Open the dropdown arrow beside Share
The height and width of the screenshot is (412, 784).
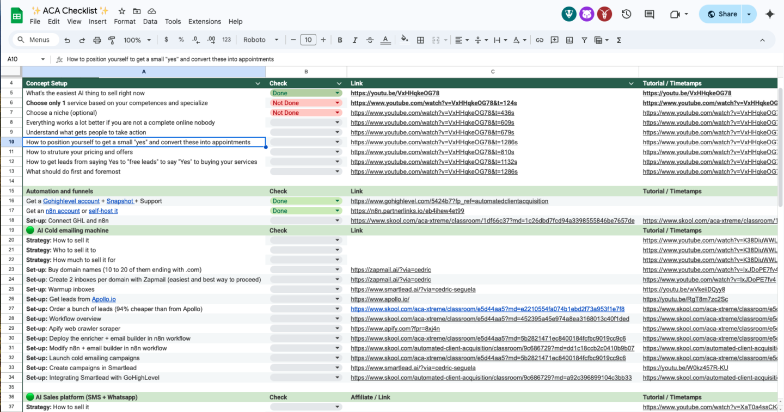click(x=750, y=14)
